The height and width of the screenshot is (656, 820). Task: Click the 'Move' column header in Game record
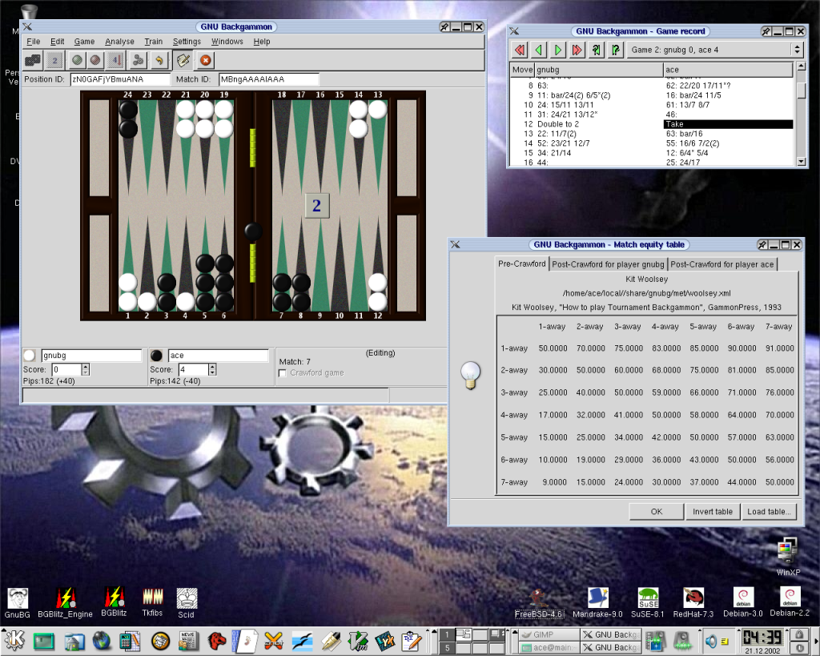pyautogui.click(x=522, y=70)
